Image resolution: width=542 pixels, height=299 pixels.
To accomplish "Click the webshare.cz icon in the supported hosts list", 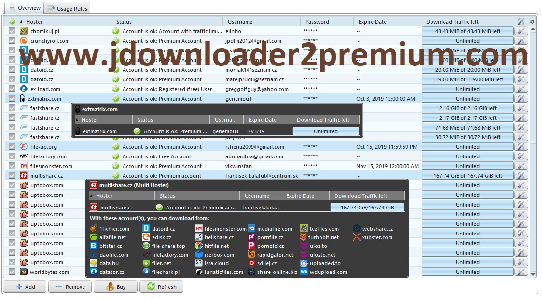I will tap(356, 228).
